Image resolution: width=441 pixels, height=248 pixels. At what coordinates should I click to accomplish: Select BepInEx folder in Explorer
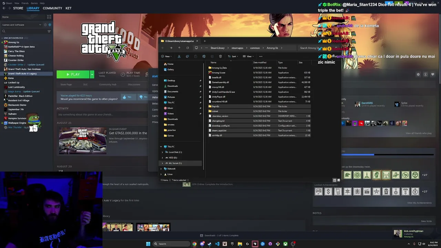pos(216,106)
